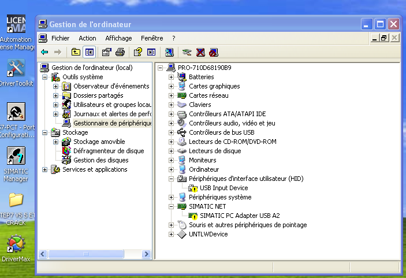Select SIMATIC PC Adapter USB A2 device
Viewport: 406px width, 278px height.
[240, 216]
